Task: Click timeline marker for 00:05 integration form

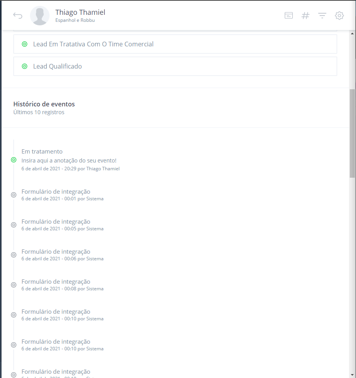Action: (x=14, y=225)
